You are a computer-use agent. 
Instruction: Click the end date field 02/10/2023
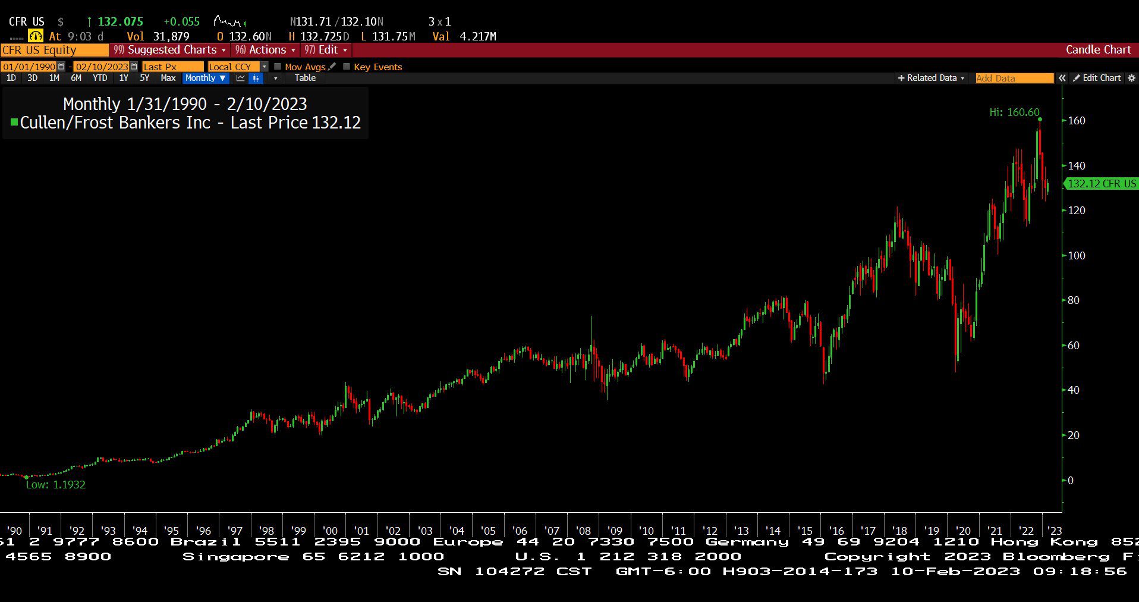[x=102, y=67]
